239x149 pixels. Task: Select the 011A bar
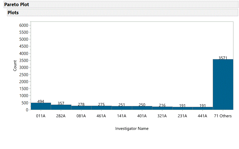pos(41,106)
